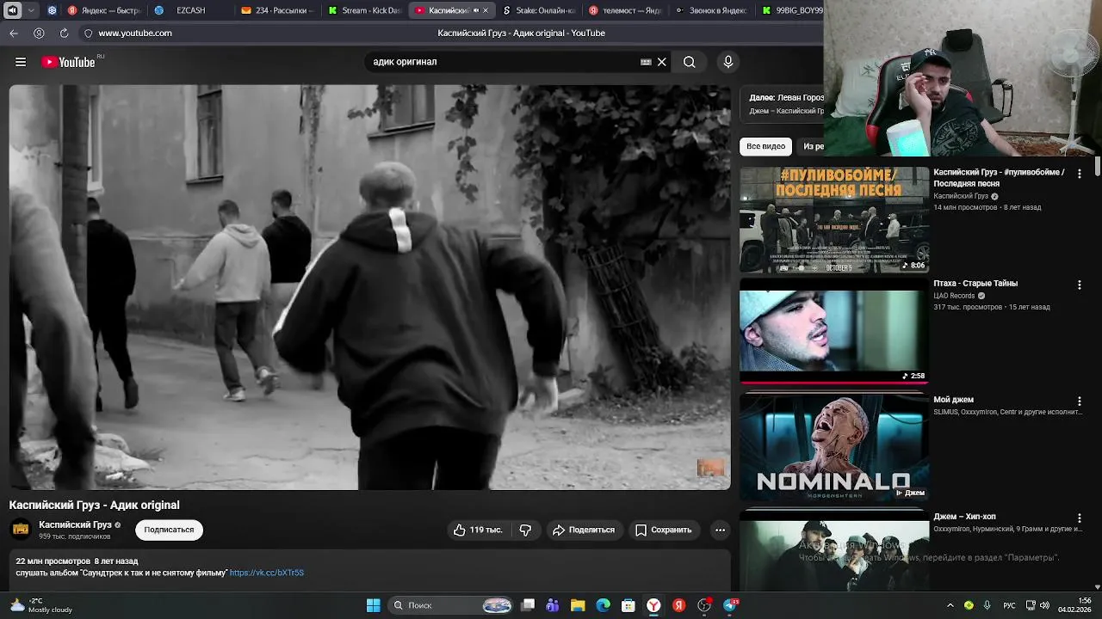Open the red Yandex "Я" taskbar icon
Viewport: 1102px width, 619px height.
[679, 605]
